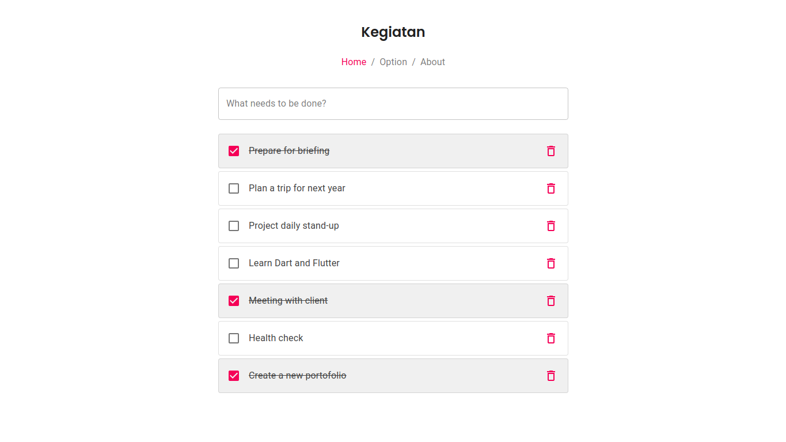Click the 'Kegiatan' page heading
The image size is (786, 442).
(x=393, y=32)
